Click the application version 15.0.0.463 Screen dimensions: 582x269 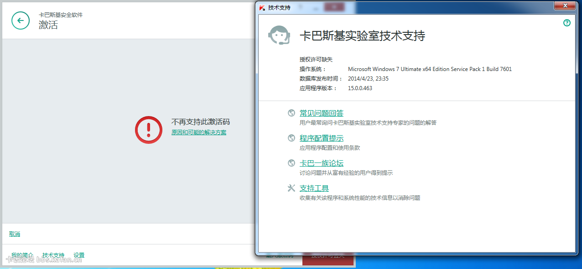tap(360, 88)
